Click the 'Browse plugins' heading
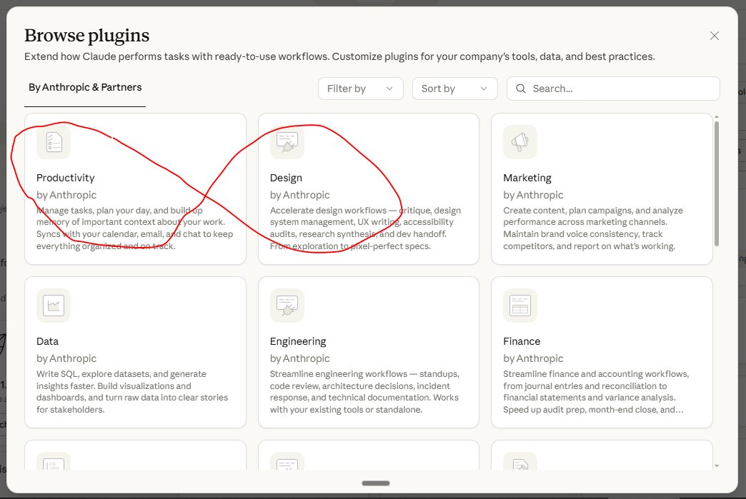The height and width of the screenshot is (499, 746). (x=87, y=36)
